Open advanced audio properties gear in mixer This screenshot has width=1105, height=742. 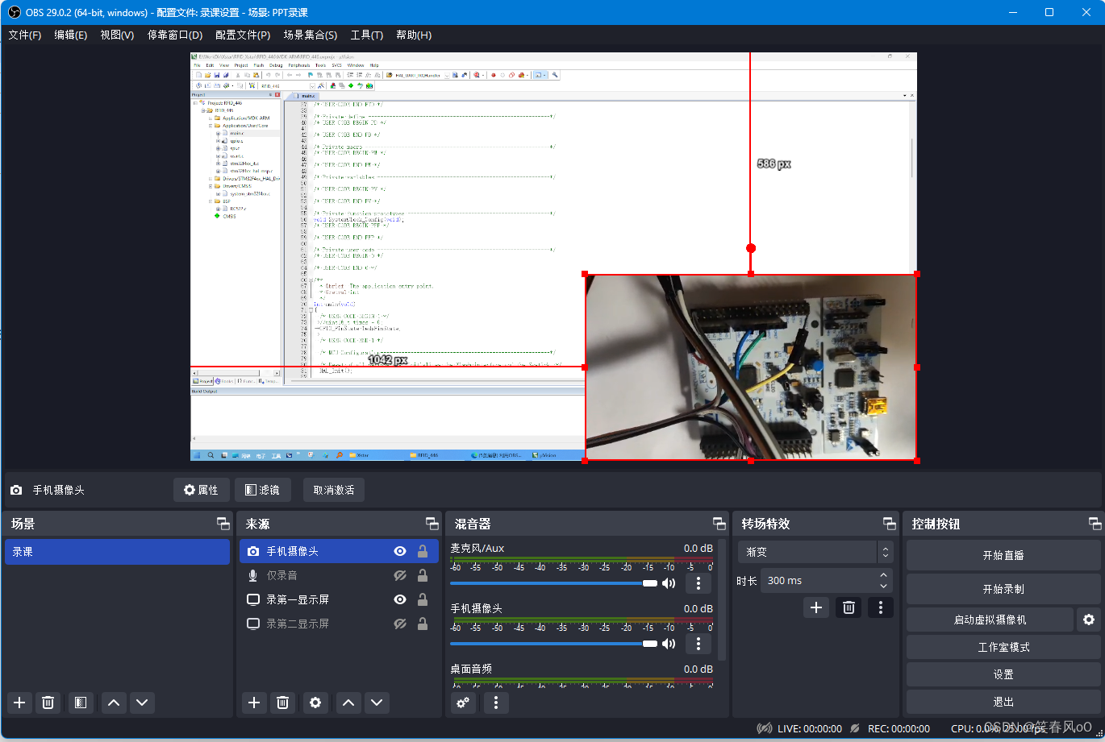click(x=463, y=703)
